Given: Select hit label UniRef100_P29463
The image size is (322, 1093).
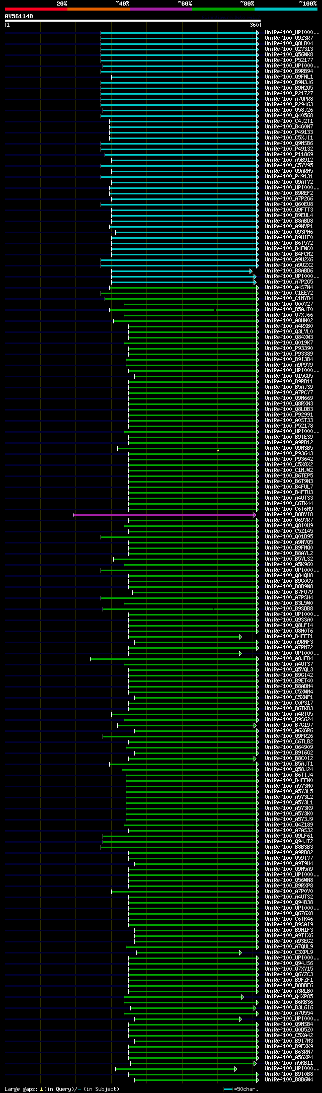Looking at the screenshot, I should tap(289, 104).
